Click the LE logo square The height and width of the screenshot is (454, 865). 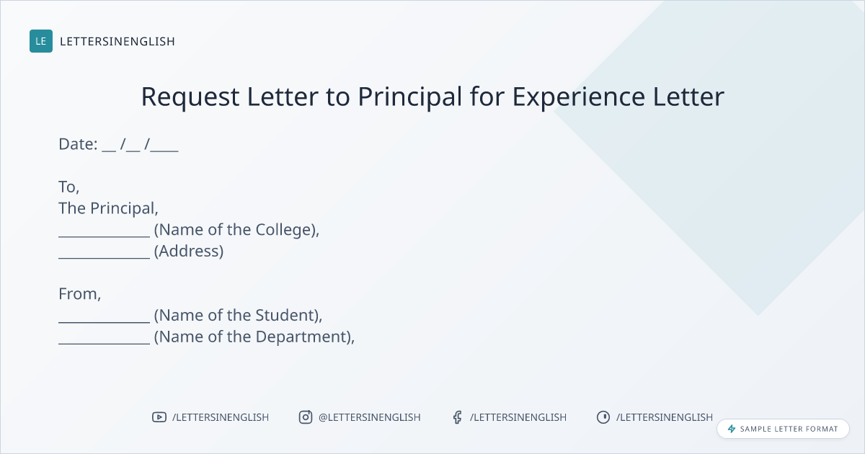pyautogui.click(x=41, y=41)
